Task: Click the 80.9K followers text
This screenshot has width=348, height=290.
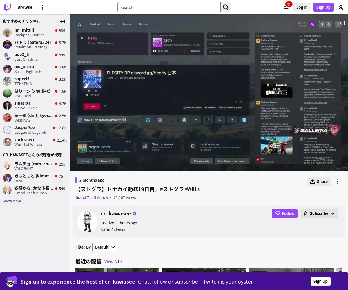Action: [x=114, y=230]
